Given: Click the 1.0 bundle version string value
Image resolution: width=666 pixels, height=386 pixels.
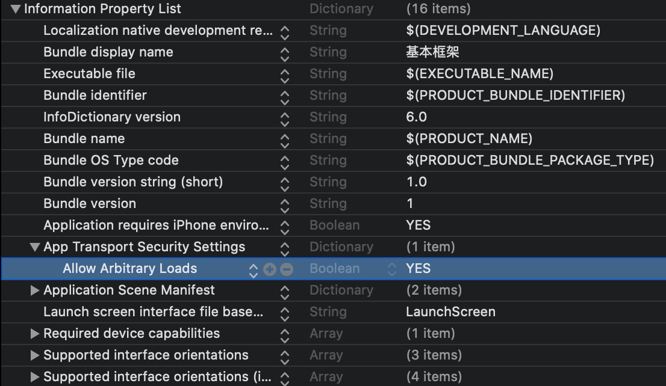Looking at the screenshot, I should click(417, 182).
